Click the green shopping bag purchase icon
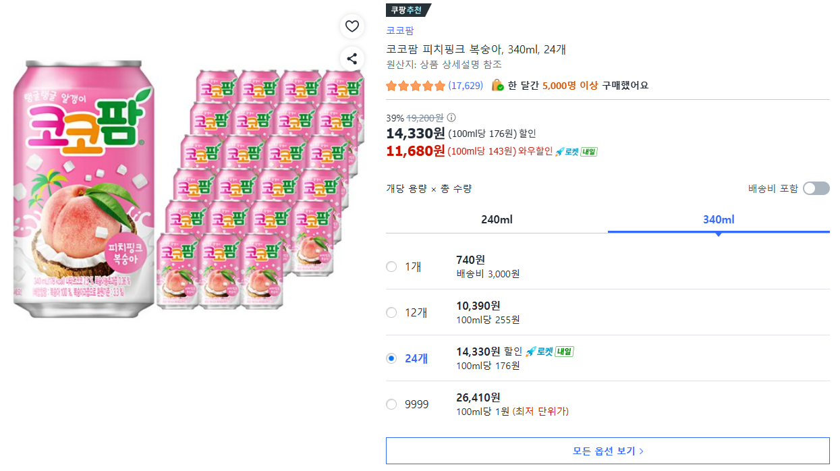Viewport: 840px width, 471px height. click(x=497, y=85)
